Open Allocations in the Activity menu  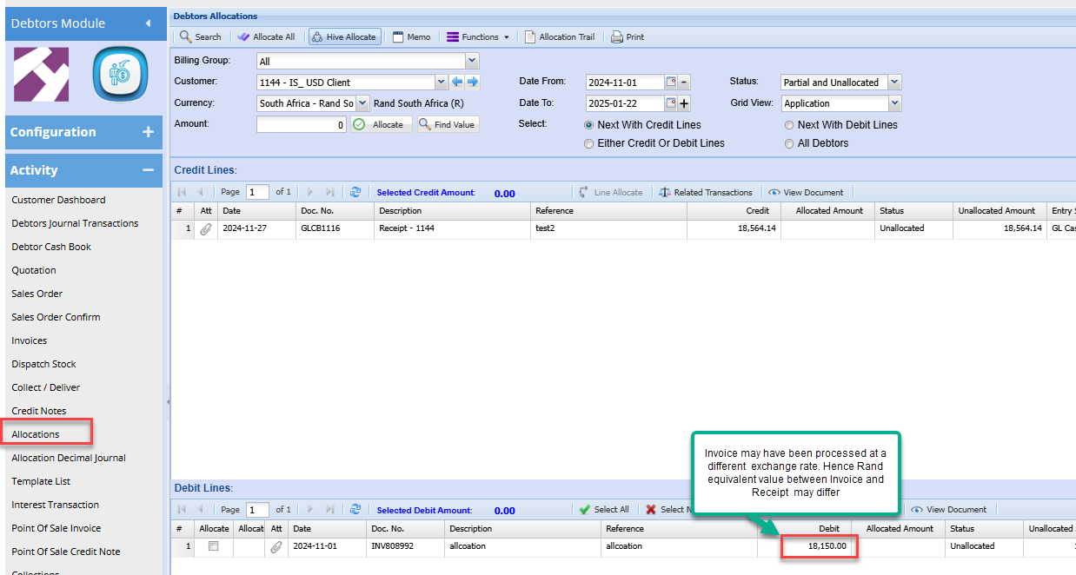pos(36,434)
